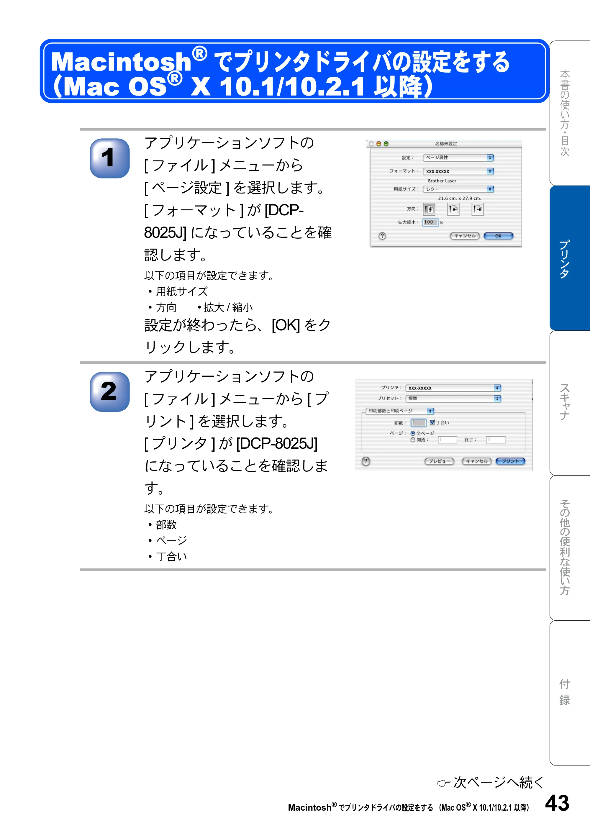Click the 次ページへ続く pointing hand icon
Image resolution: width=590 pixels, height=836 pixels.
pyautogui.click(x=444, y=783)
